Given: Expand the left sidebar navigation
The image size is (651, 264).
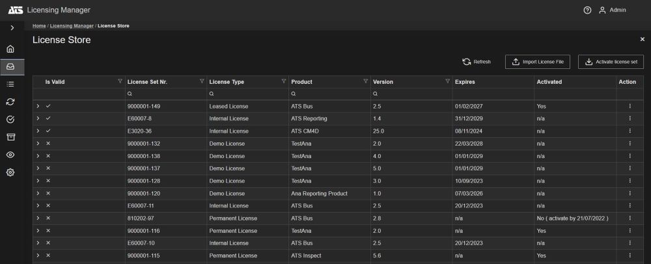Looking at the screenshot, I should (12, 28).
